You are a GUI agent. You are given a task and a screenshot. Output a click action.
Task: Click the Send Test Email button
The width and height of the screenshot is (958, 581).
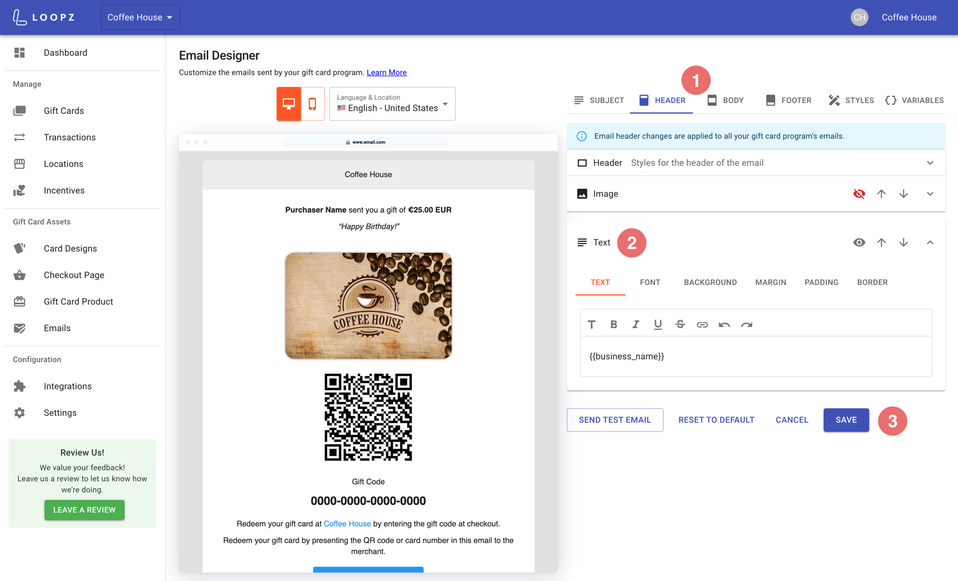[x=615, y=420]
